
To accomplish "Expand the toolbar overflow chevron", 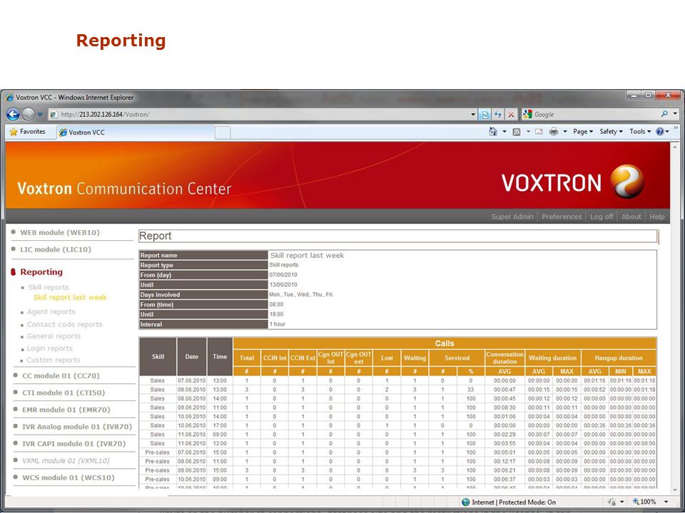I will [x=676, y=128].
